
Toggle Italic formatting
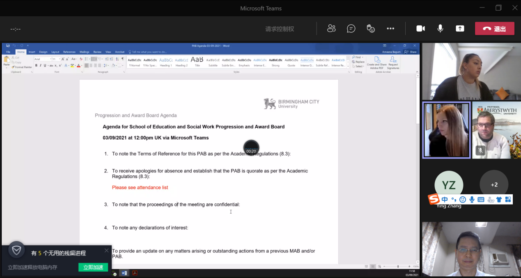(40, 65)
